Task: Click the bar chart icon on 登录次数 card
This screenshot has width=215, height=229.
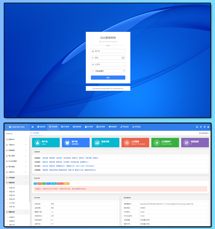Action: tap(97, 143)
